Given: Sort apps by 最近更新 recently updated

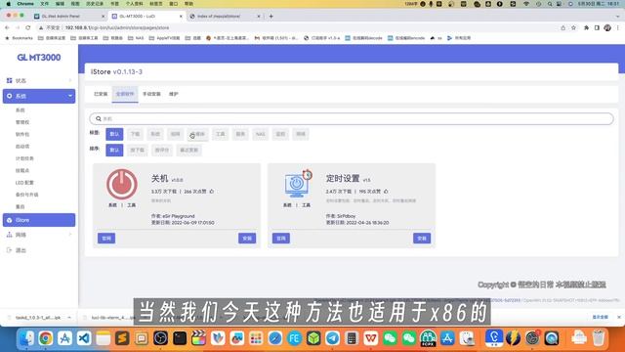Looking at the screenshot, I should 188,150.
